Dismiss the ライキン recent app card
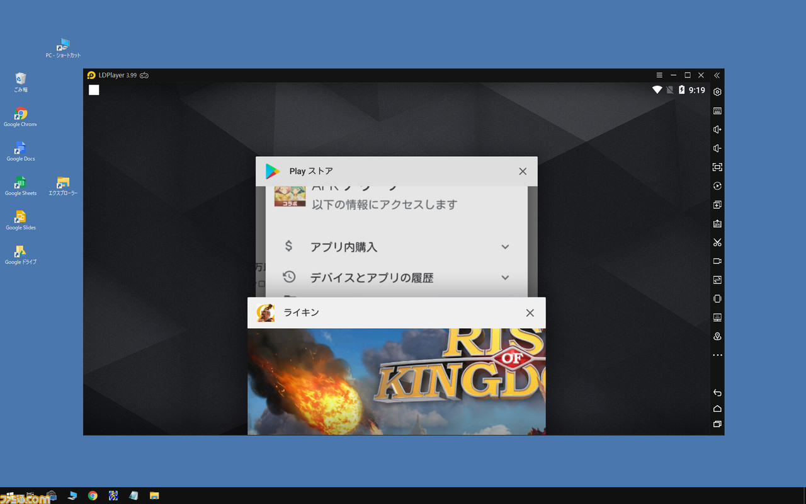This screenshot has height=504, width=806. [530, 313]
